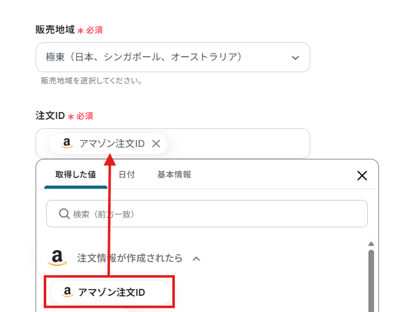
Task: Open 販売地域 dropdown via its arrow
Action: (x=295, y=58)
